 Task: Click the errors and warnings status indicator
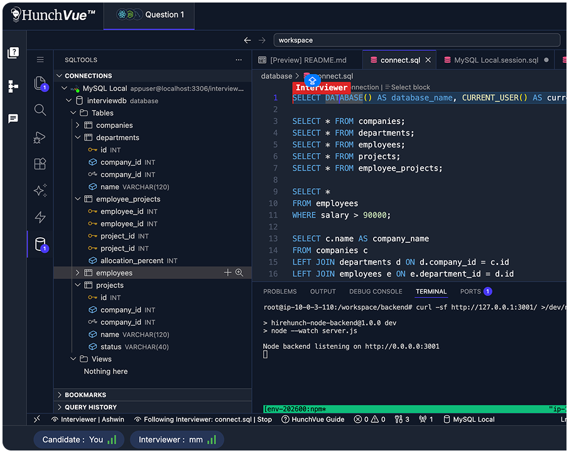[370, 419]
